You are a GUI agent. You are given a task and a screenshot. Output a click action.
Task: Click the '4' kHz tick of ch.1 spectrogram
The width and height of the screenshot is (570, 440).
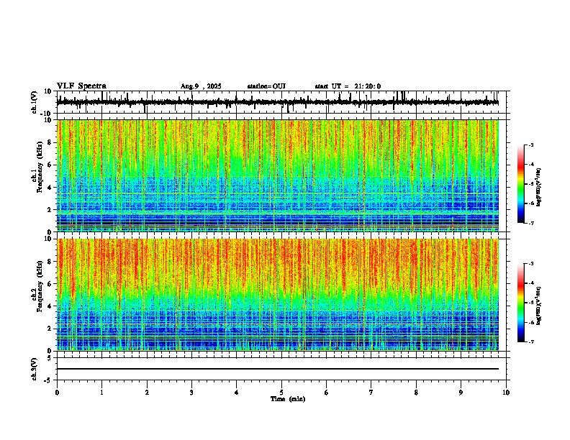pyautogui.click(x=50, y=188)
